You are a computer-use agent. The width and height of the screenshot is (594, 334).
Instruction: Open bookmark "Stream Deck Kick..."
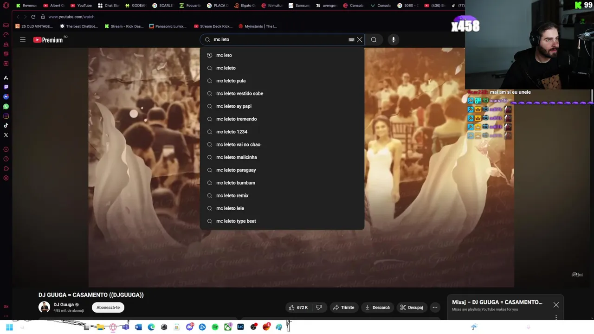213,26
